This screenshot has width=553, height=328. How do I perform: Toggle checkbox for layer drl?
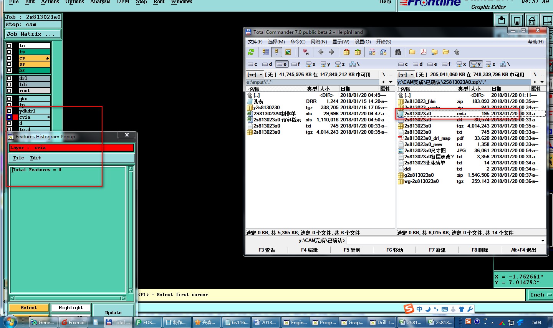(x=9, y=78)
